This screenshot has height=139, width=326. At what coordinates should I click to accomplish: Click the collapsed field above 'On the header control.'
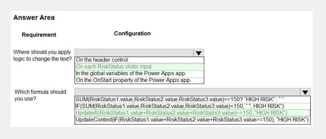(x=134, y=53)
